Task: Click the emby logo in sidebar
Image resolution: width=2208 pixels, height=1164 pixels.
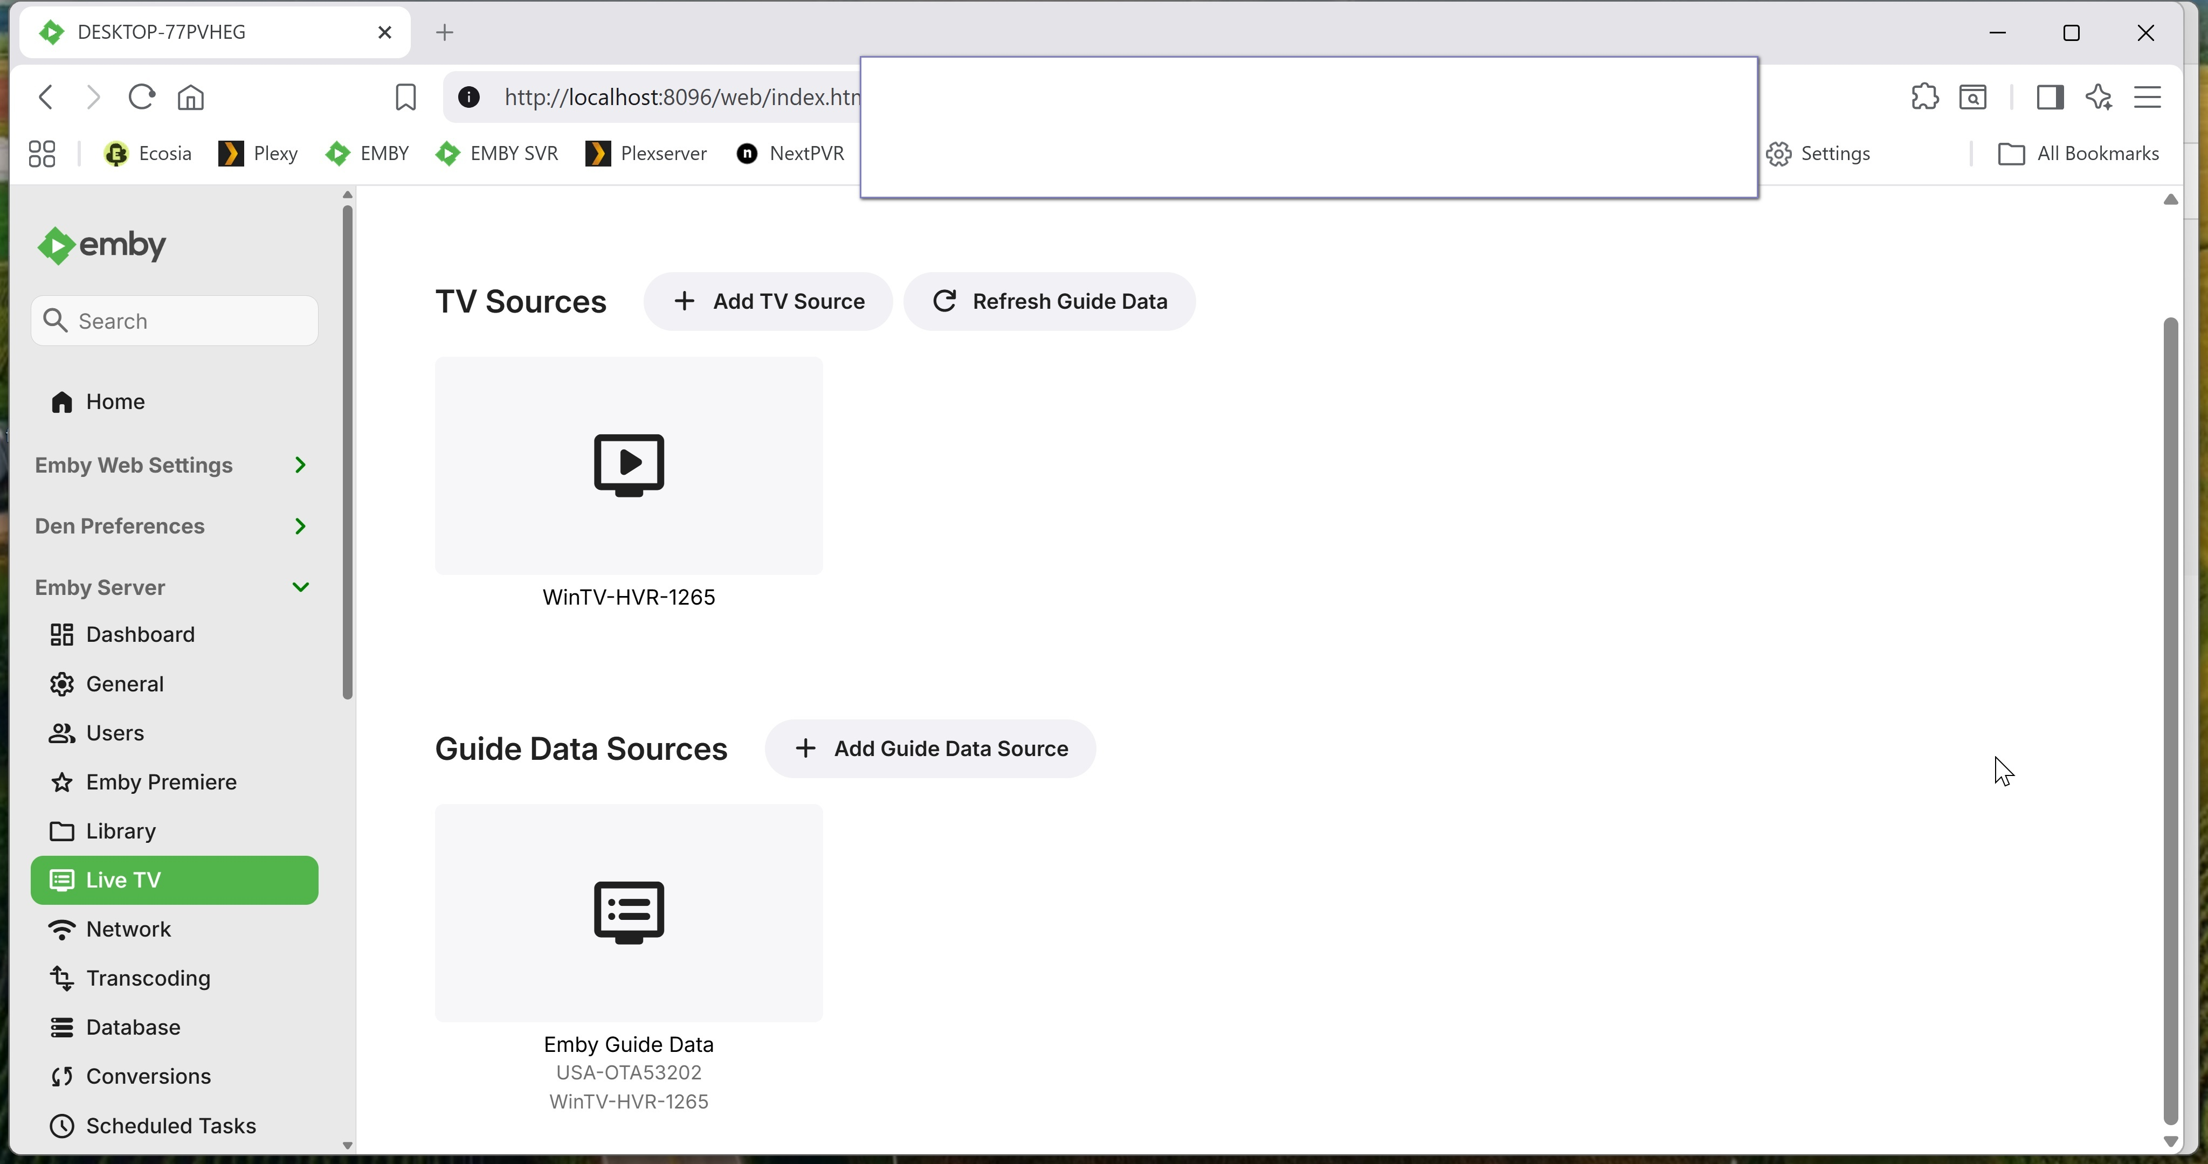Action: coord(102,246)
